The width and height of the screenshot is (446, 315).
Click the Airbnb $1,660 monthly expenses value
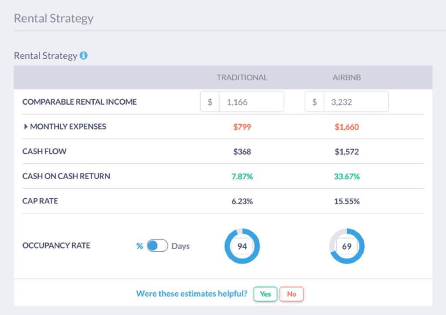click(x=347, y=126)
